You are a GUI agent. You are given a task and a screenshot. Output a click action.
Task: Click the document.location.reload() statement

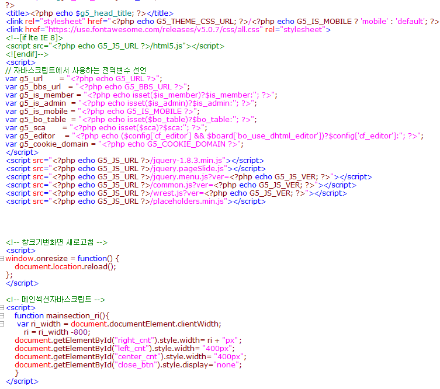click(x=65, y=267)
